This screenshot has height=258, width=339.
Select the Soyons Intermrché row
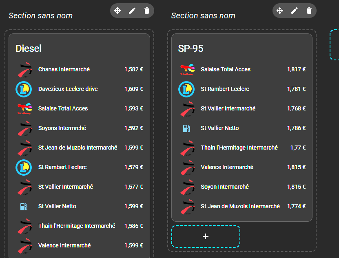[62, 128]
